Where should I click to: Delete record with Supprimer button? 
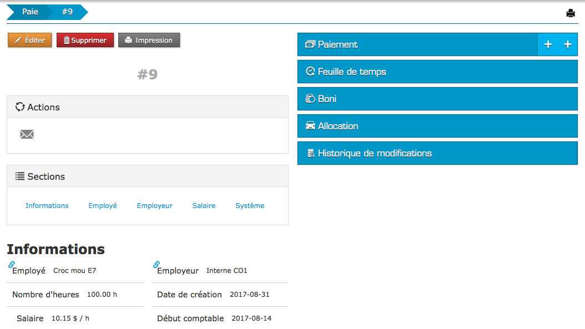click(85, 41)
